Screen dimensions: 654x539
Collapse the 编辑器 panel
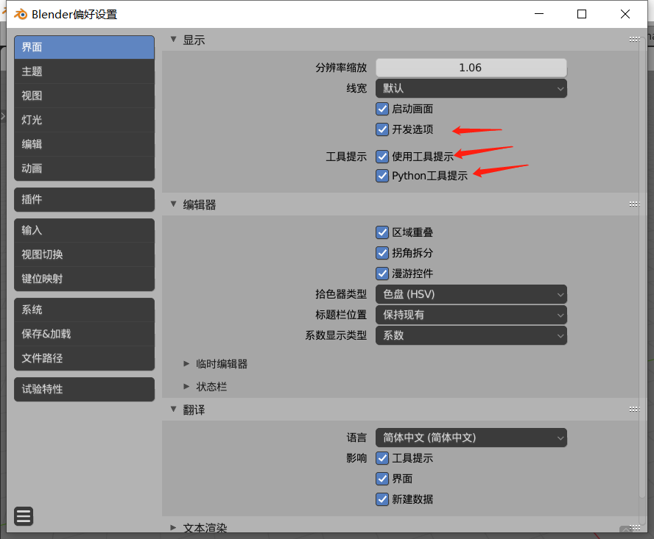[174, 204]
